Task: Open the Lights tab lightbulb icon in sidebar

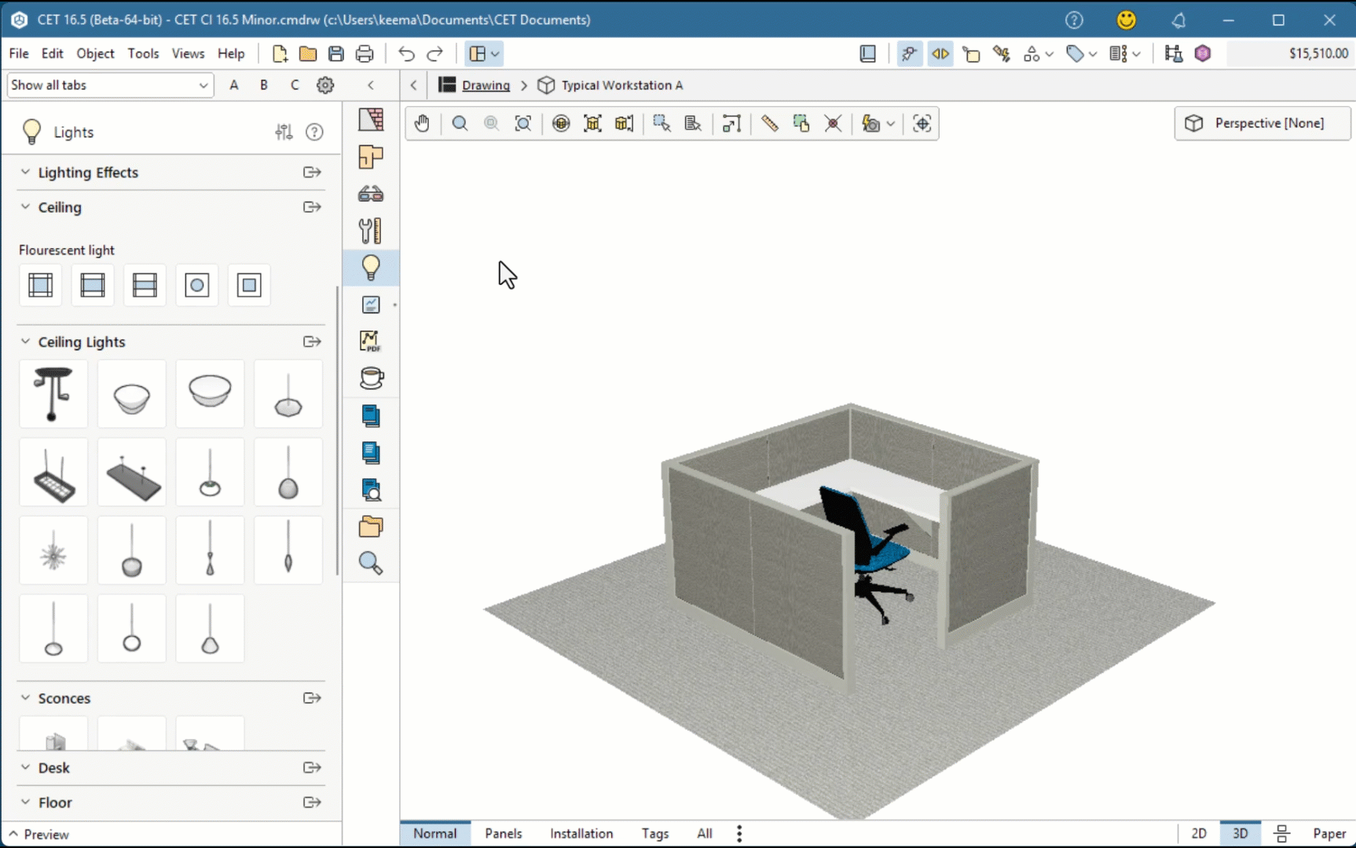Action: coord(371,268)
